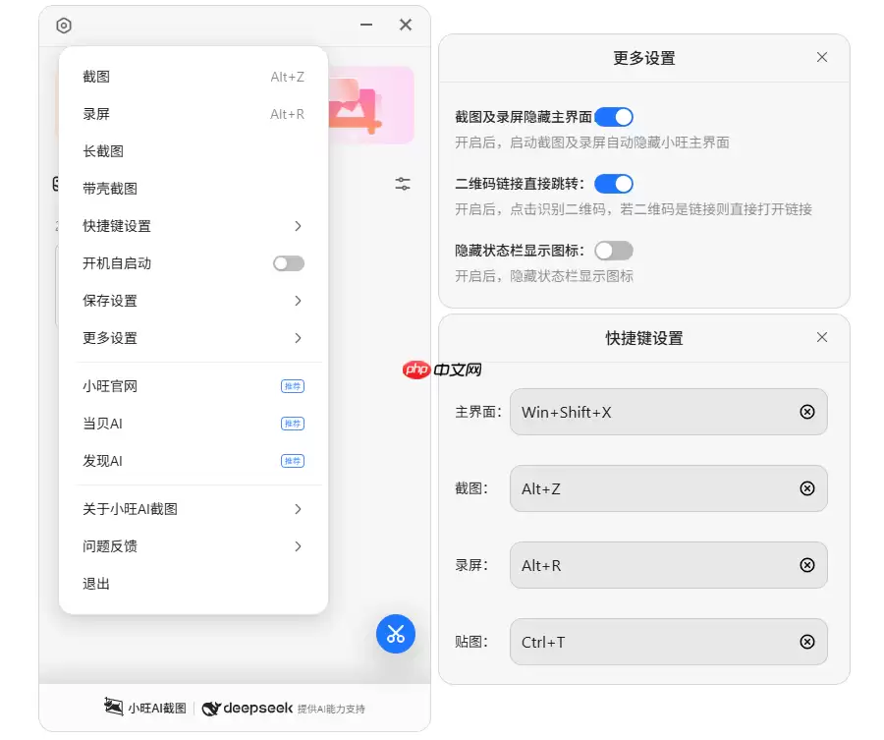Image resolution: width=884 pixels, height=740 pixels.
Task: Click the settings gear icon at top left
Action: (x=64, y=26)
